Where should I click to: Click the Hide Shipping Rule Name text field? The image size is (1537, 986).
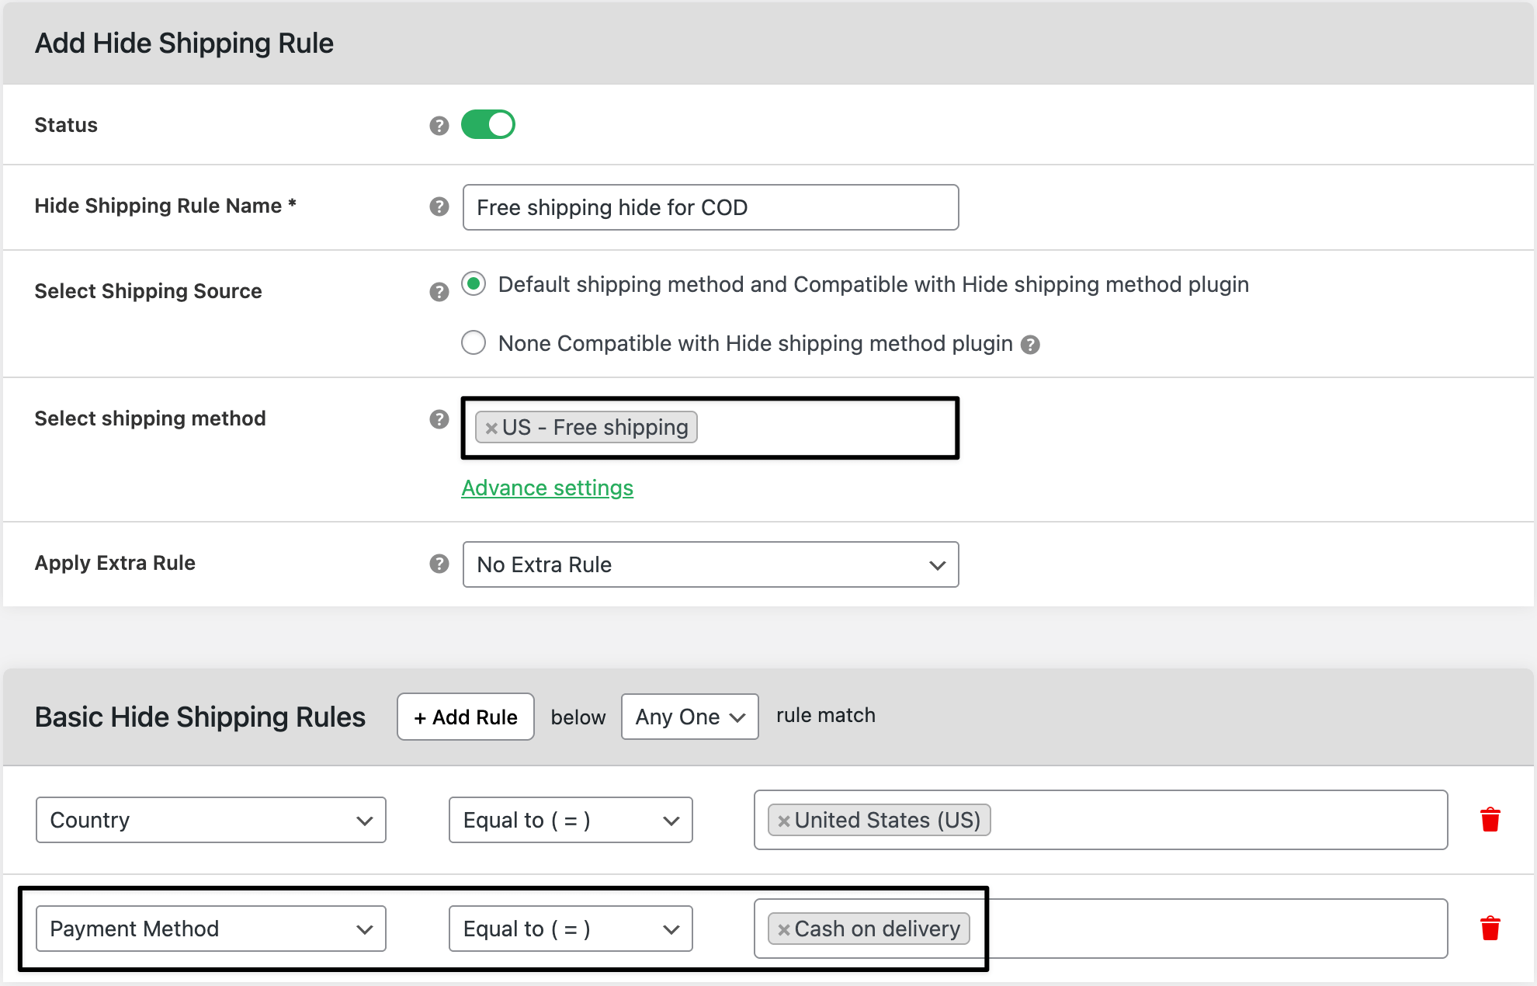tap(710, 207)
